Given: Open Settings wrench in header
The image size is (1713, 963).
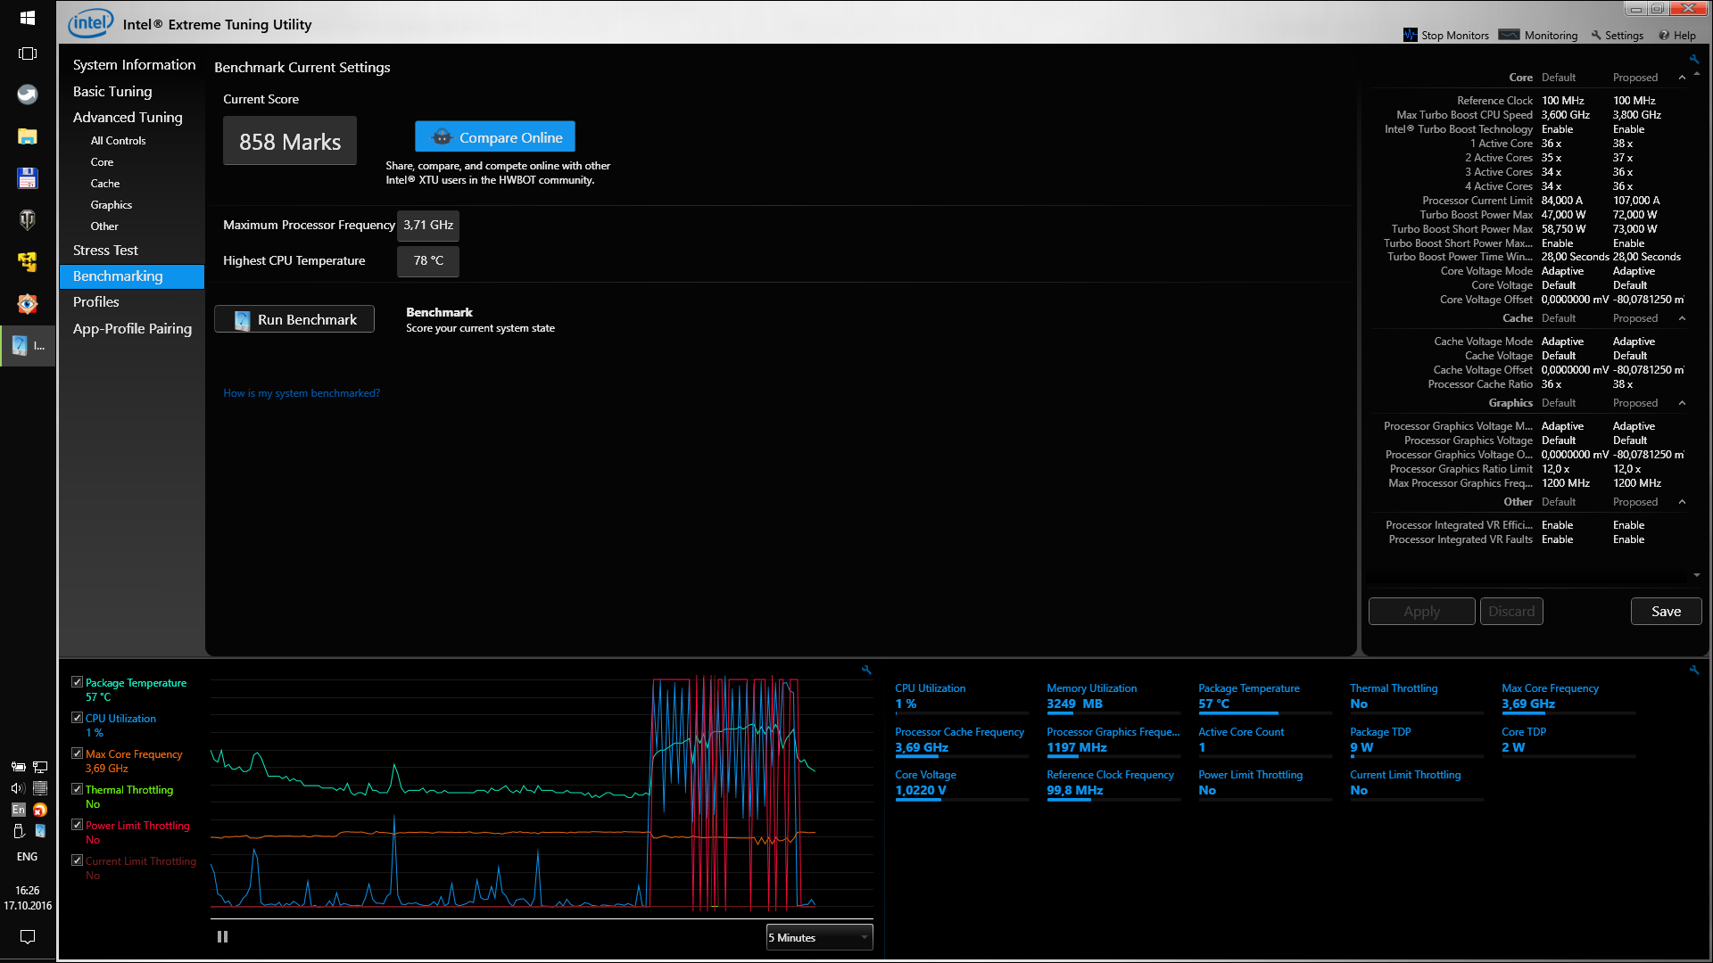Looking at the screenshot, I should click(x=1596, y=36).
